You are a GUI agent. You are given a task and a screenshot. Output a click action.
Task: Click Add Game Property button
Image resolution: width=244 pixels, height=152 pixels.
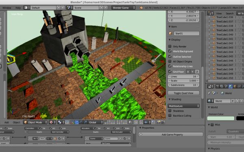pos(171,134)
